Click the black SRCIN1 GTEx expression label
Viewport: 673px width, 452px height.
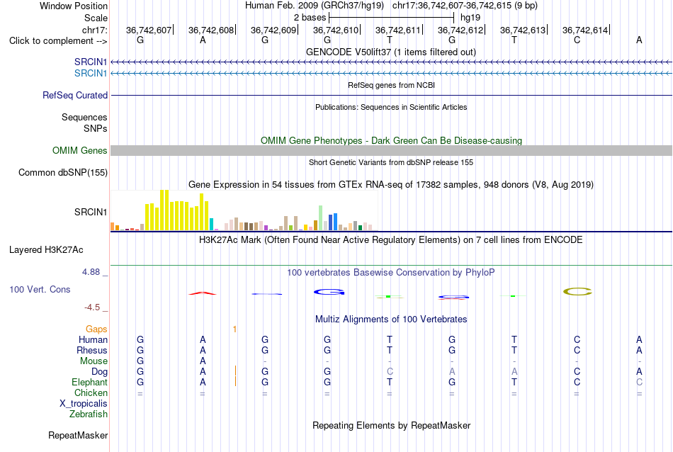[x=91, y=212]
